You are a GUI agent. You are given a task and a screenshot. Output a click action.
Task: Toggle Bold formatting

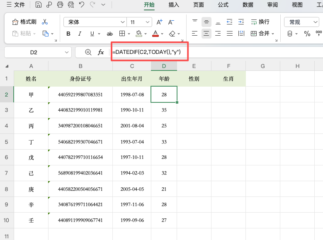click(68, 34)
